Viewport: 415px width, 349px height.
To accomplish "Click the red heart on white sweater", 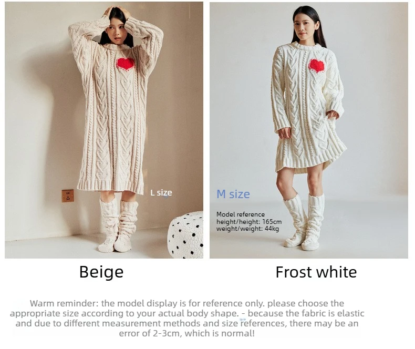I will [x=317, y=66].
